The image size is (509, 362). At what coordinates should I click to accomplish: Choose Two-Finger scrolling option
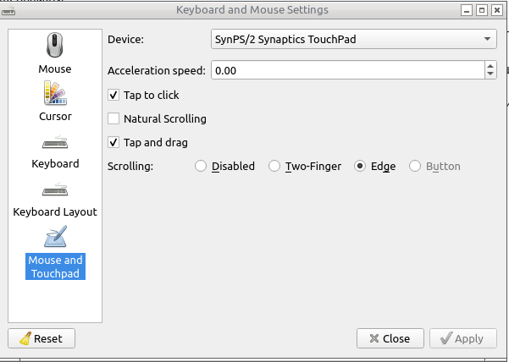(274, 167)
